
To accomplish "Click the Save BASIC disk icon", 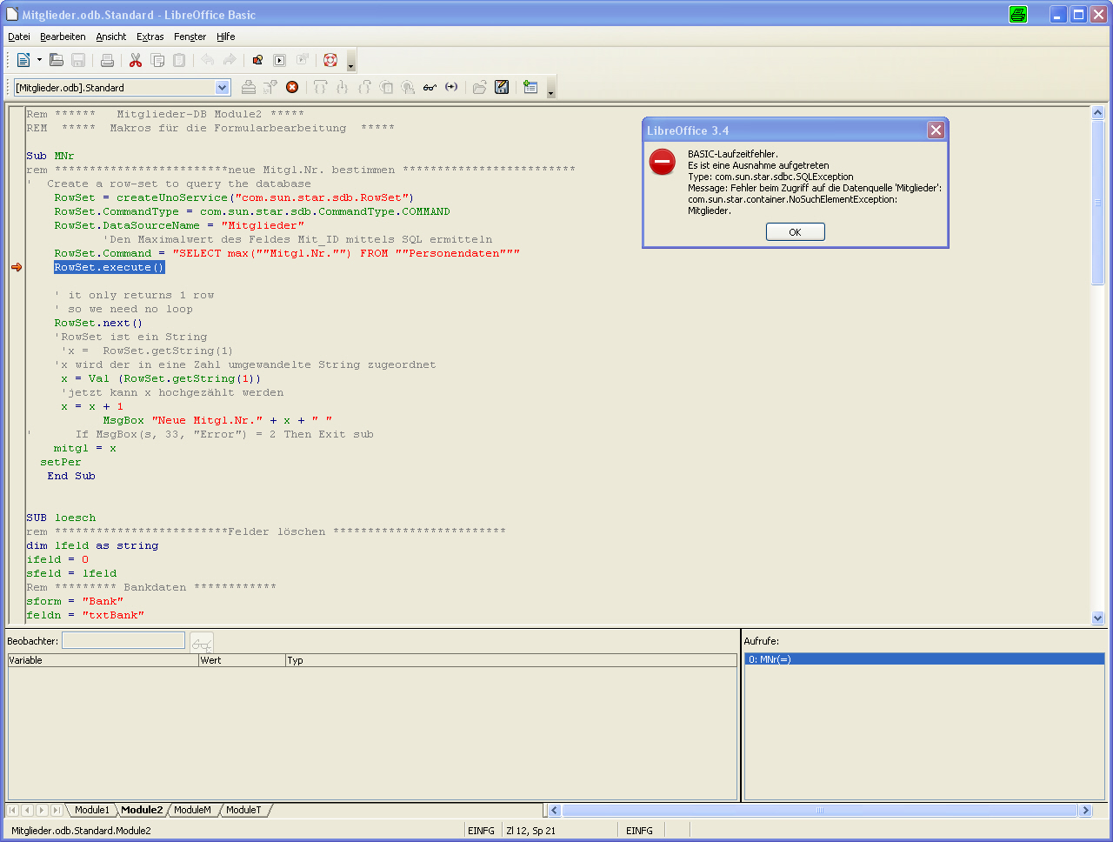I will (502, 87).
